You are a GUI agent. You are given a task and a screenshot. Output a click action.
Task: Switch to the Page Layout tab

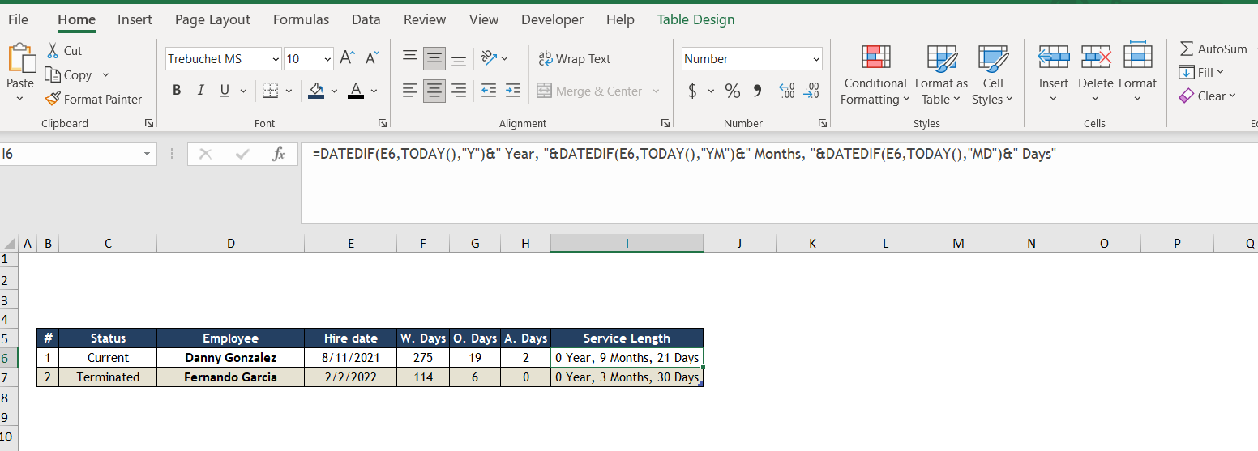point(212,19)
